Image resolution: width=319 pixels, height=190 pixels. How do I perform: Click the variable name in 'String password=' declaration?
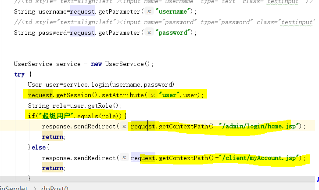click(53, 33)
